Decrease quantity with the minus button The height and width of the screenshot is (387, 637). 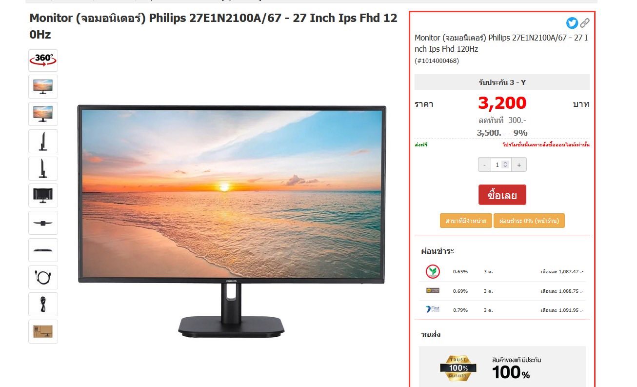(x=484, y=165)
